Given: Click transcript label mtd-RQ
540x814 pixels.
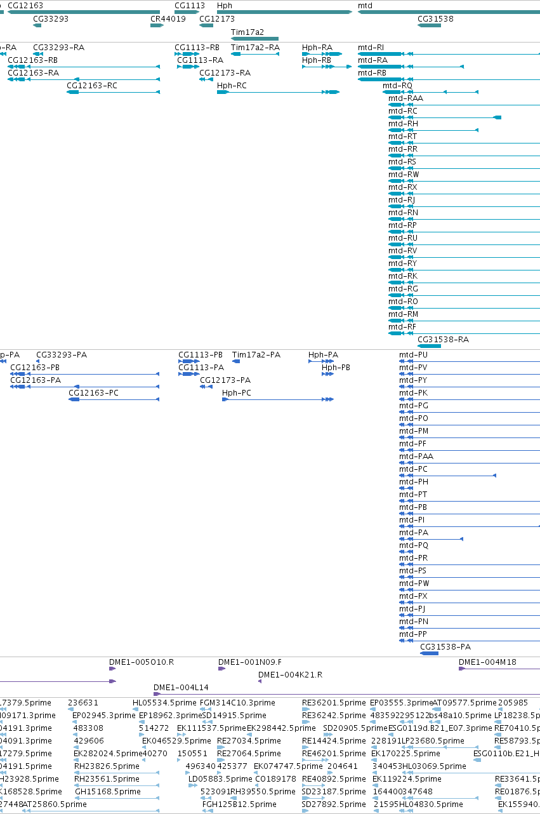Looking at the screenshot, I should [x=397, y=86].
